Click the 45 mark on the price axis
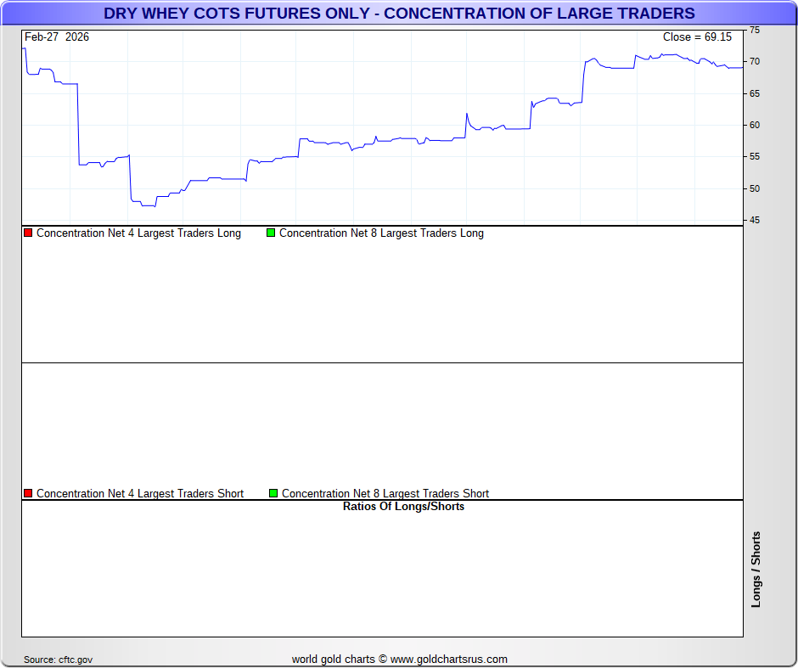Viewport: 798px width, 668px height. [x=755, y=221]
